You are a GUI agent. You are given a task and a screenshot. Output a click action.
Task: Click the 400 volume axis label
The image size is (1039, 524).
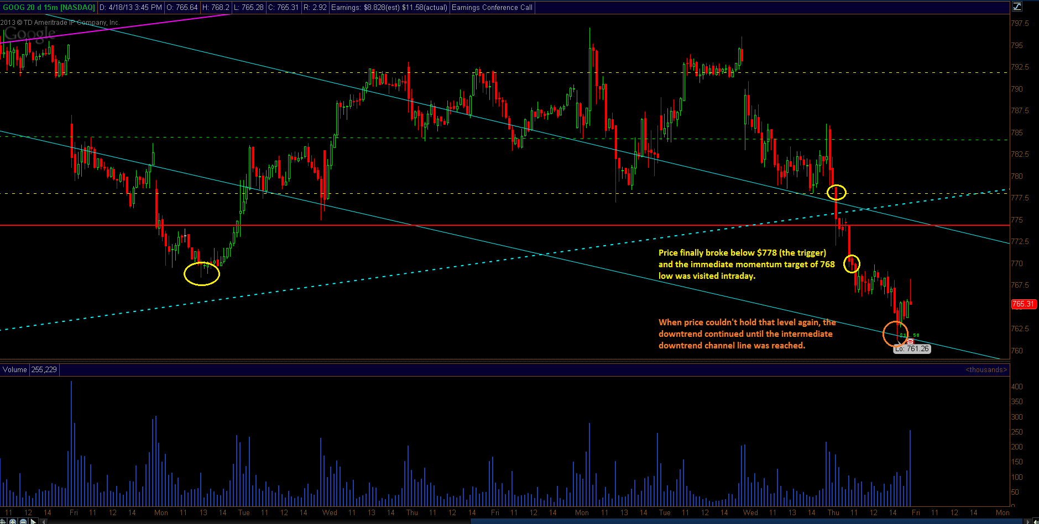click(1017, 387)
